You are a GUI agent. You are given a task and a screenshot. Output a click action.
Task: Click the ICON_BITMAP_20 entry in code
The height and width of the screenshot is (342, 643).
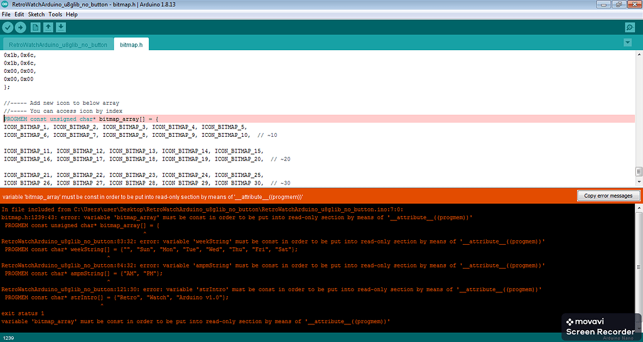click(x=238, y=159)
